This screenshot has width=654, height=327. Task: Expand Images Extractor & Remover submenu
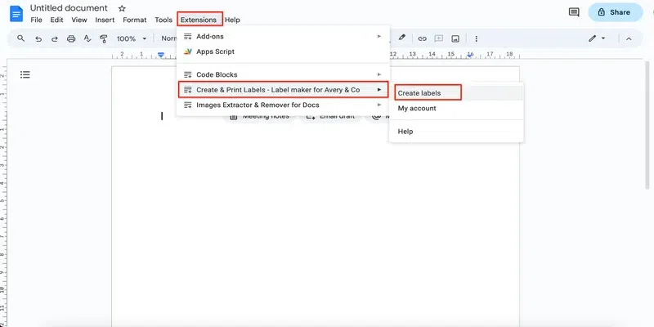pos(283,105)
